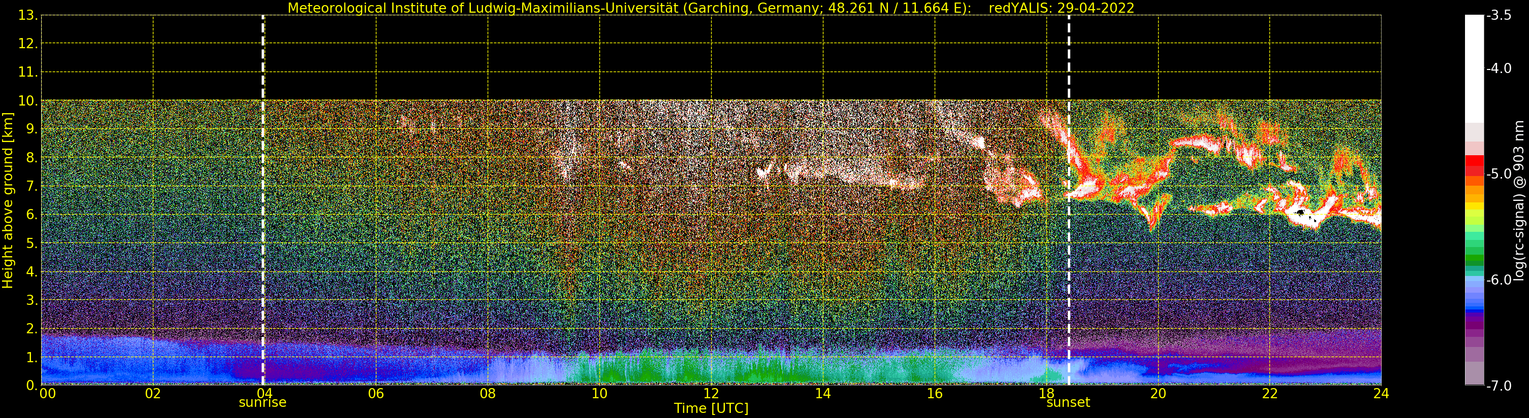Click the dashed white sunset marker line
Screen dimensions: 1529x418
[1069, 200]
